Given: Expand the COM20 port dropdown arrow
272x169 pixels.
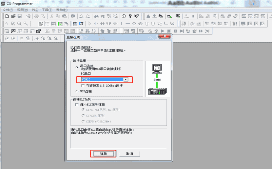Looking at the screenshot, I should pyautogui.click(x=126, y=79).
